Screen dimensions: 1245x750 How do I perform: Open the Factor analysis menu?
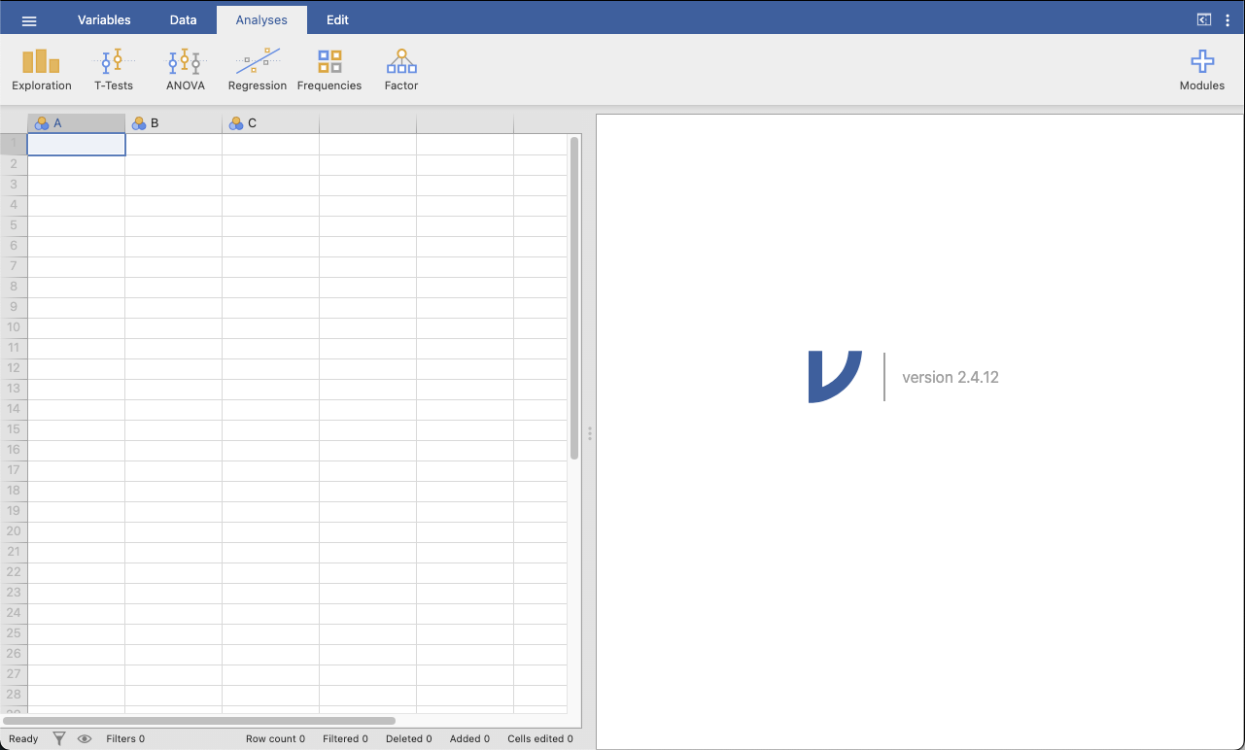tap(400, 70)
